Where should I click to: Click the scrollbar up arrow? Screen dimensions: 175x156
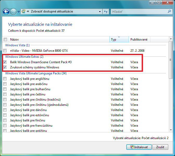pos(171,39)
